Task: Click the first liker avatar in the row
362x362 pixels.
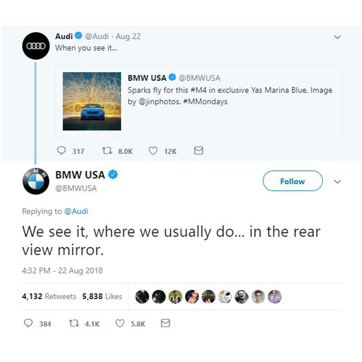Action: coord(142,297)
